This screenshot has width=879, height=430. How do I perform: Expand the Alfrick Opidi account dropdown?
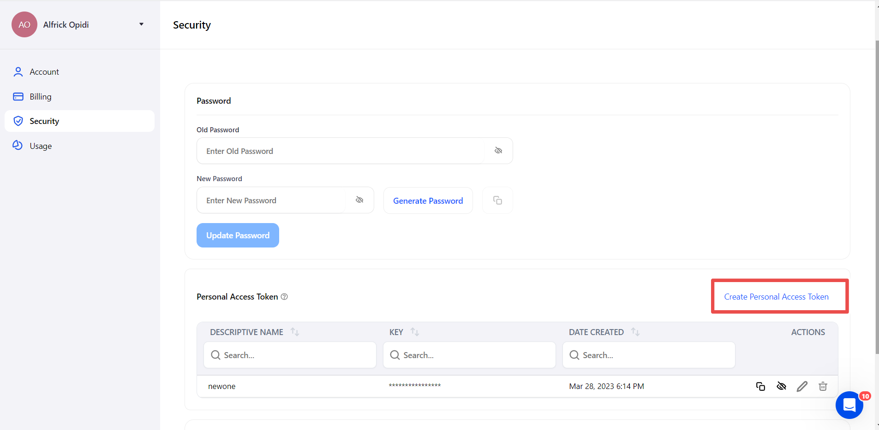pyautogui.click(x=141, y=24)
